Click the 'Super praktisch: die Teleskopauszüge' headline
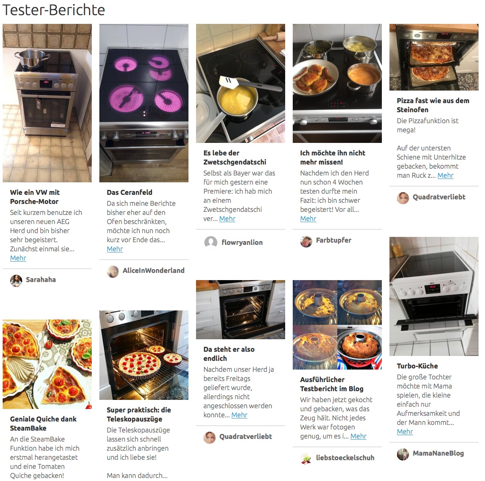The height and width of the screenshot is (481, 485). (x=139, y=415)
